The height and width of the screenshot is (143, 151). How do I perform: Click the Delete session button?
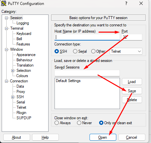[132, 100]
